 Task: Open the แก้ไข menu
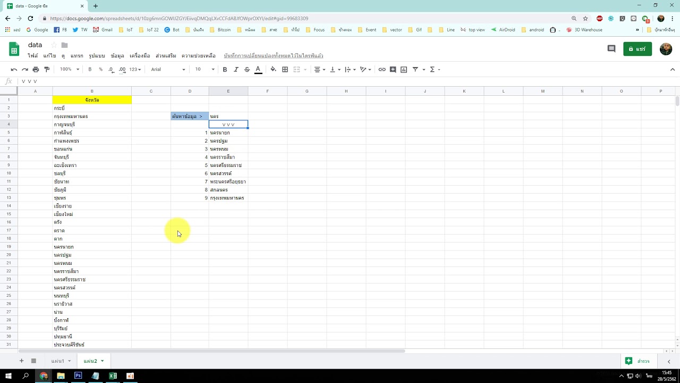pyautogui.click(x=49, y=56)
